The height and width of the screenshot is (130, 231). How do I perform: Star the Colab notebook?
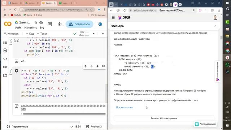click(36, 22)
